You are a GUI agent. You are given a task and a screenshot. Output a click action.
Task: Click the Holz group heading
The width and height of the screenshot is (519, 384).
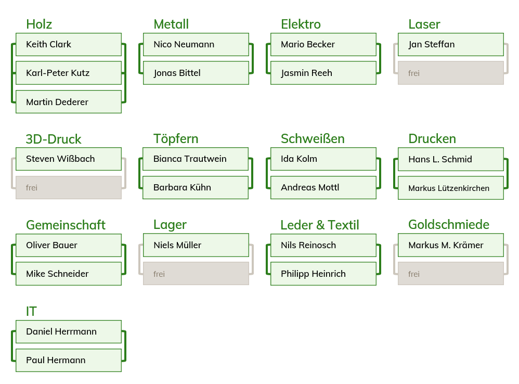(39, 24)
